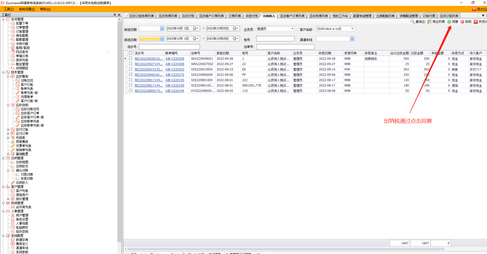Open the 渠道专线 dropdown
Viewport: 487px width, 254px height.
click(352, 39)
